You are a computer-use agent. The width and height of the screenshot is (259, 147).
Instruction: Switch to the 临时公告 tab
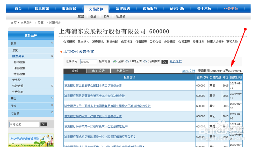[x=98, y=71]
